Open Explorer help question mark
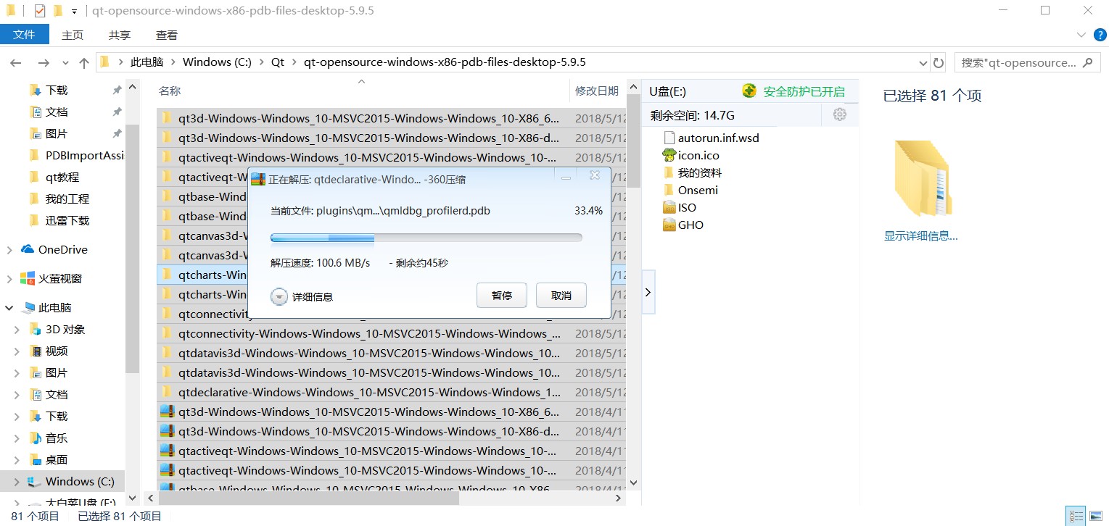 (1100, 35)
